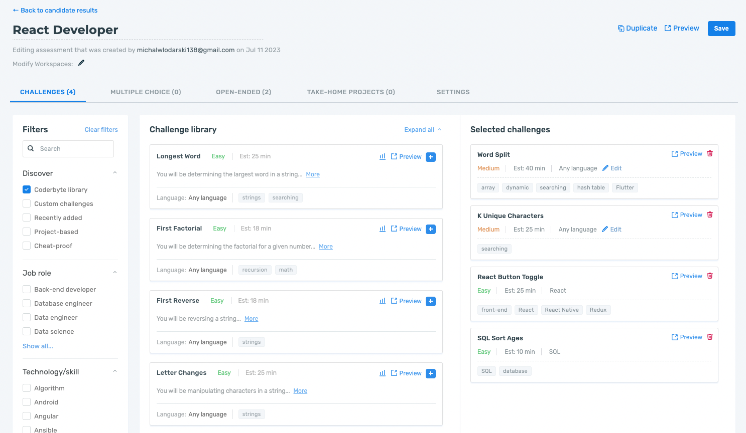Go back to candidate results
Screen dimensions: 746x433
(x=55, y=10)
